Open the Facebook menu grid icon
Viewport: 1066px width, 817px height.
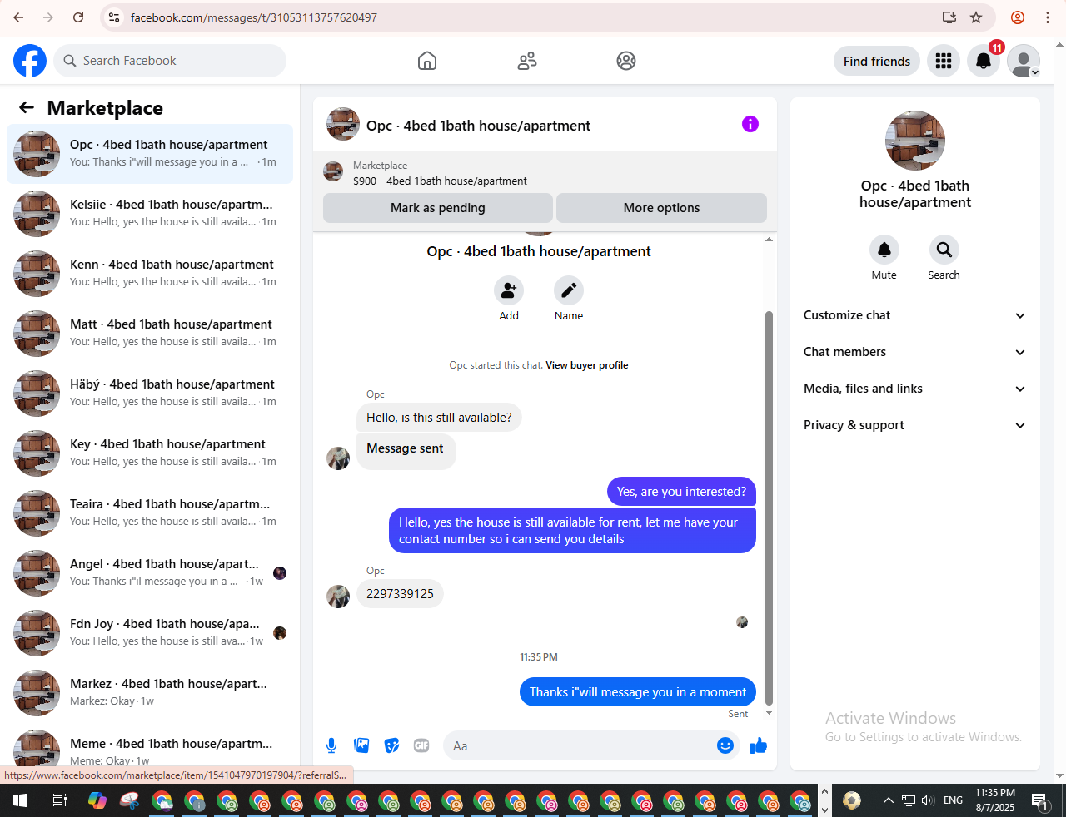click(944, 61)
